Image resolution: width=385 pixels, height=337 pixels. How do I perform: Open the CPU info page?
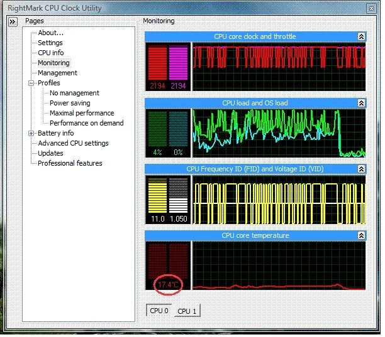pos(50,53)
